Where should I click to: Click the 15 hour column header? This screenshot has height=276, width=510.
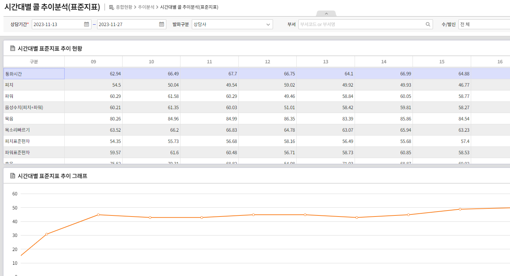coord(442,62)
